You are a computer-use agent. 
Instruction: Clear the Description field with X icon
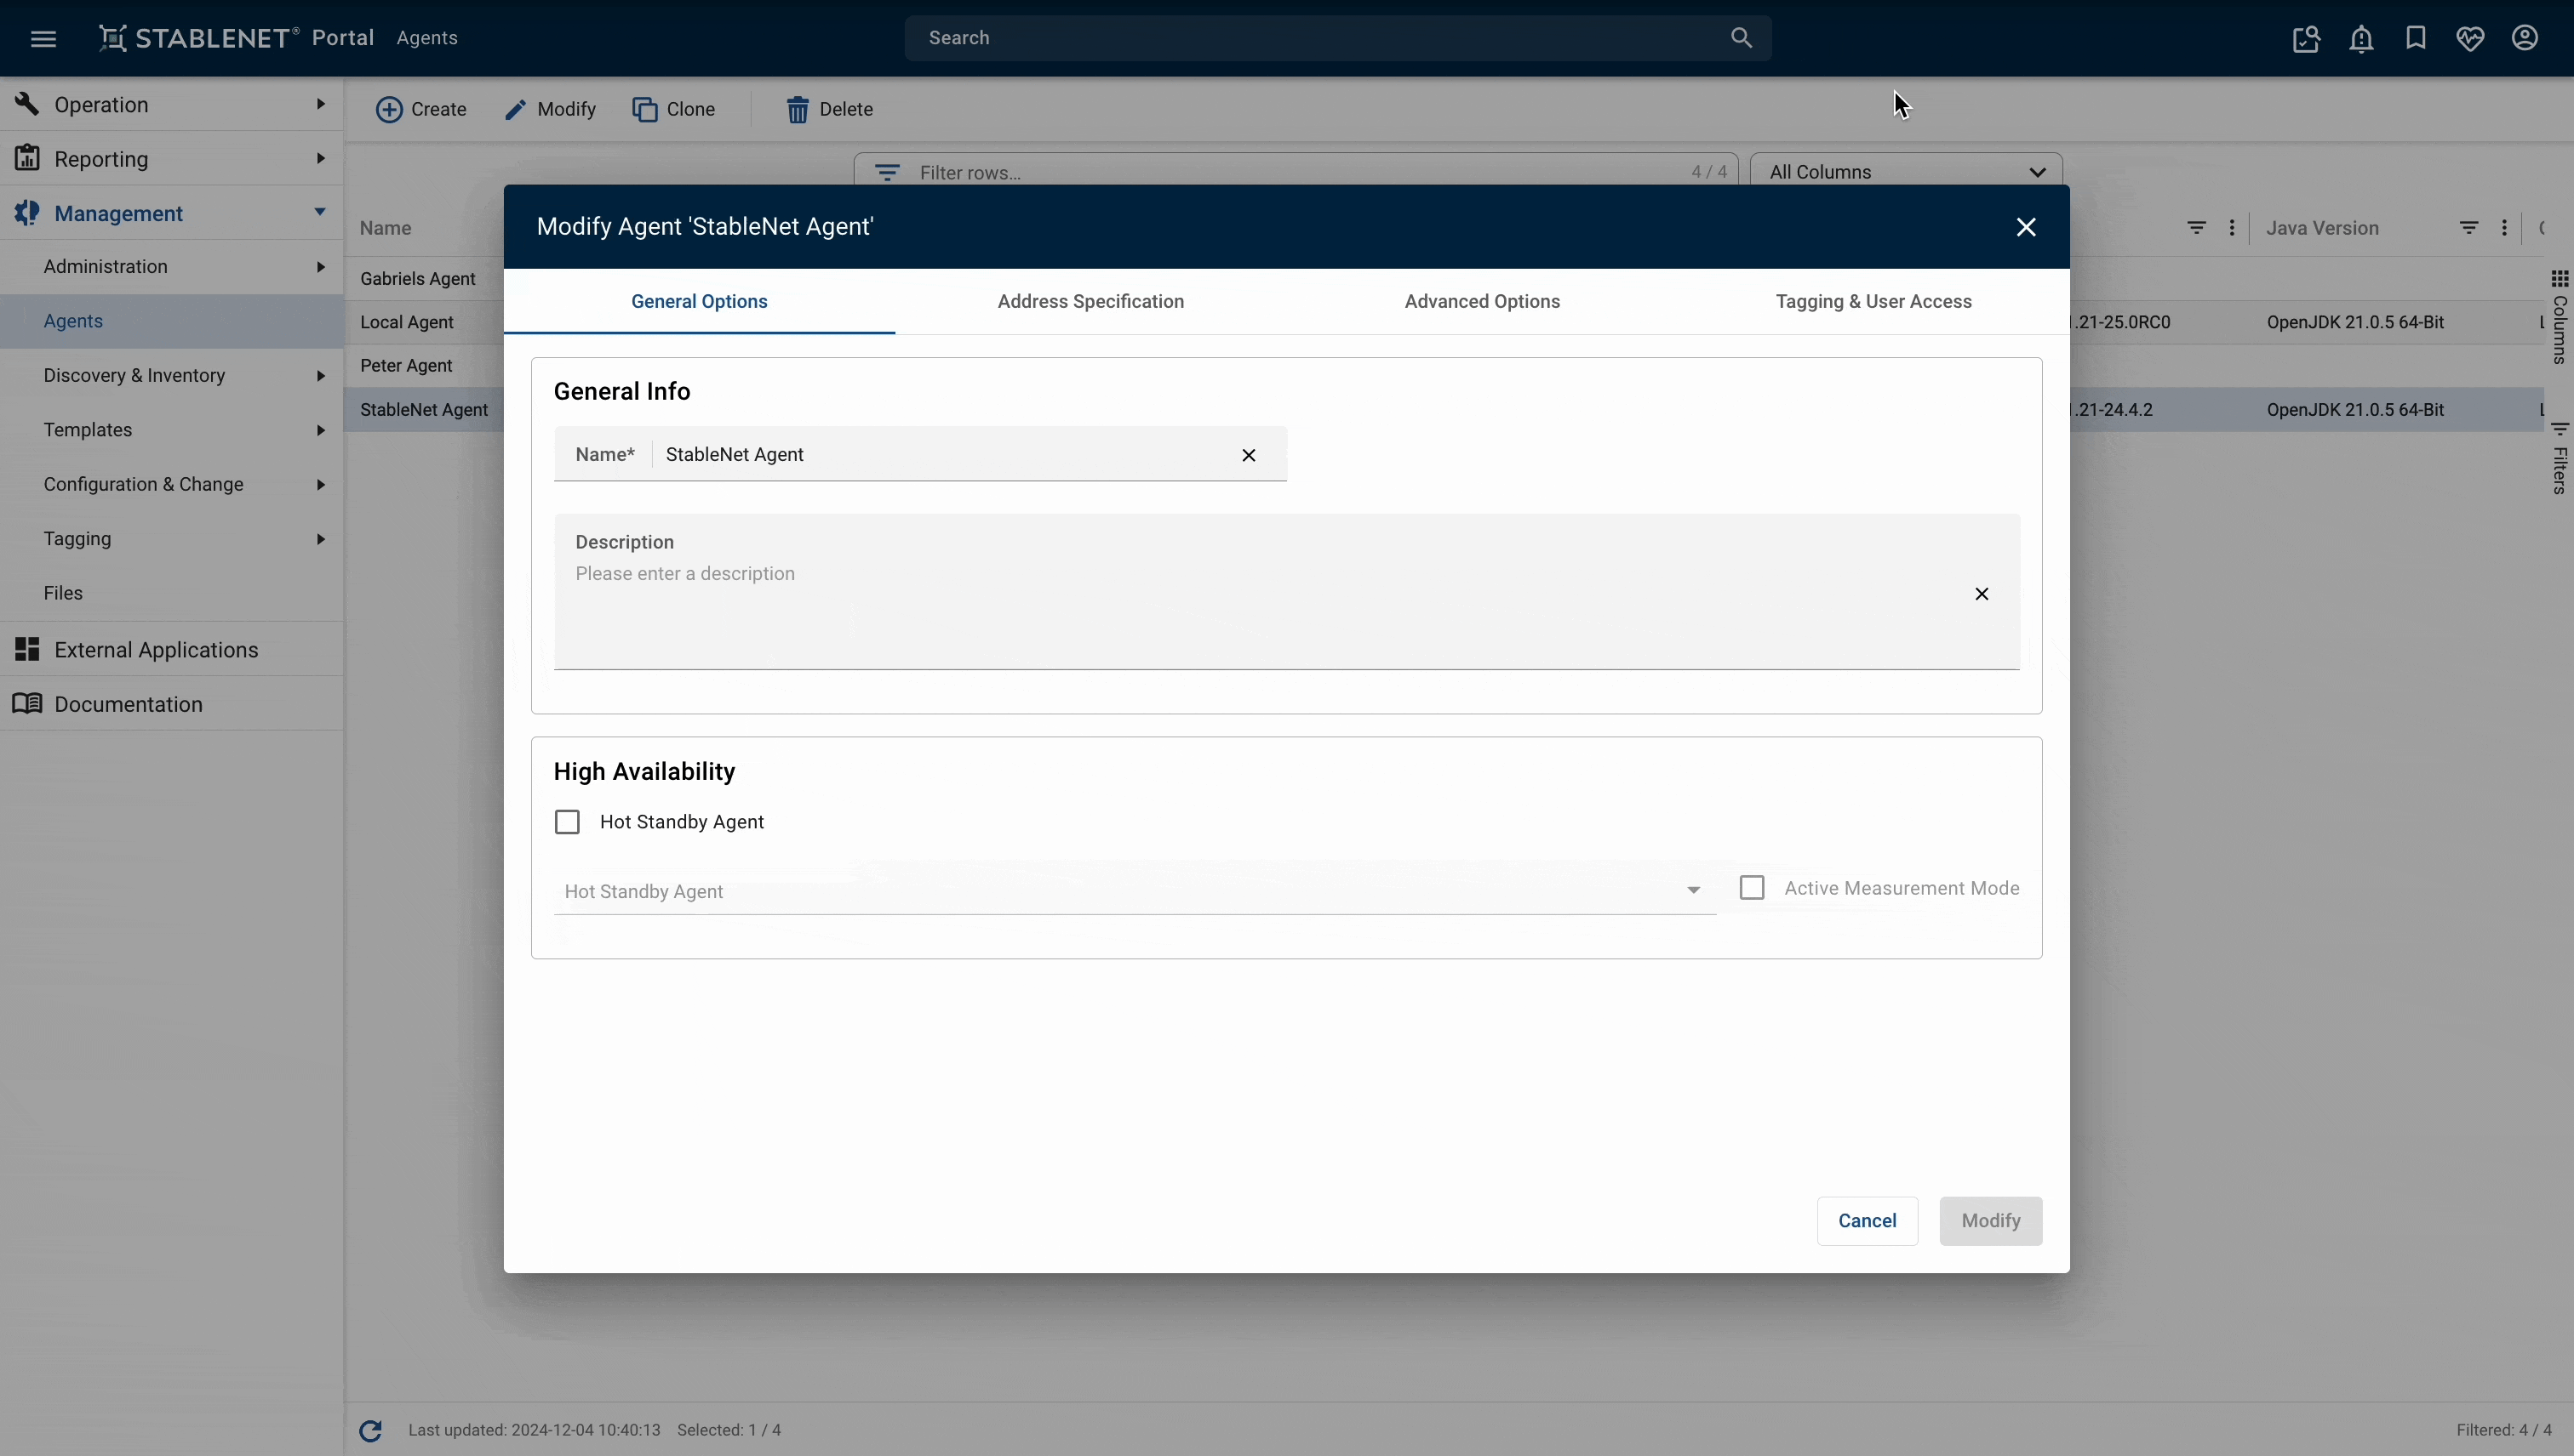(x=1982, y=594)
